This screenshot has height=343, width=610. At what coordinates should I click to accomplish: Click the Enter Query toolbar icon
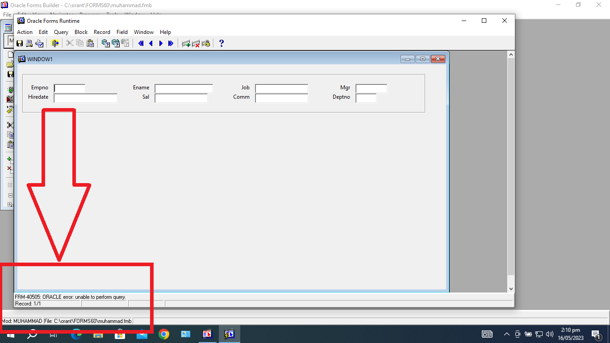point(106,43)
